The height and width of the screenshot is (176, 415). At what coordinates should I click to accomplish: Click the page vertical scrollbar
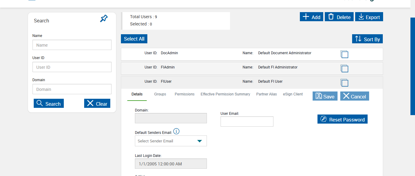click(413, 67)
